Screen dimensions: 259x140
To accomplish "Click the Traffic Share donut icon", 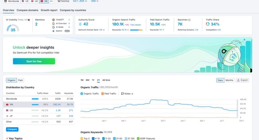I will pos(208,24).
